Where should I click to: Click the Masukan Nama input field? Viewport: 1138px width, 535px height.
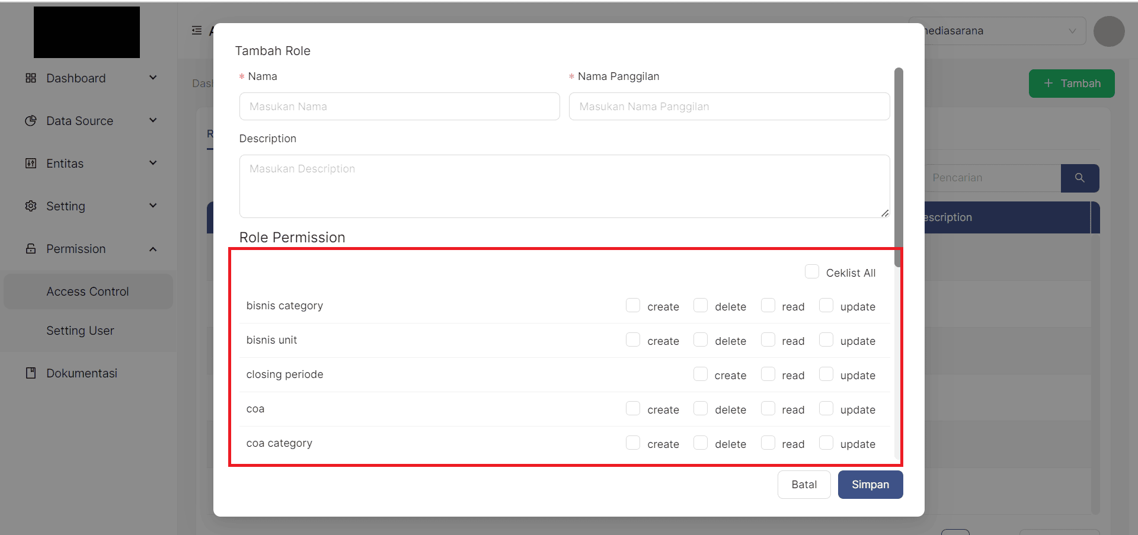coord(399,107)
